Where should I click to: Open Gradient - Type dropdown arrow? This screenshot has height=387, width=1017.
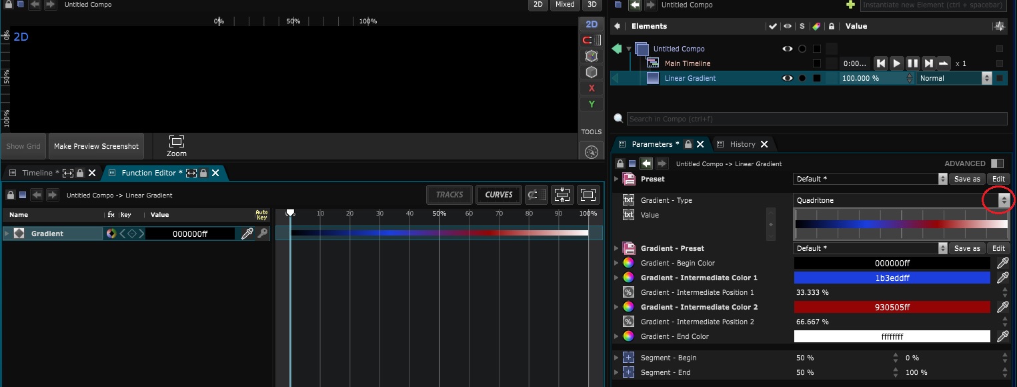1004,200
